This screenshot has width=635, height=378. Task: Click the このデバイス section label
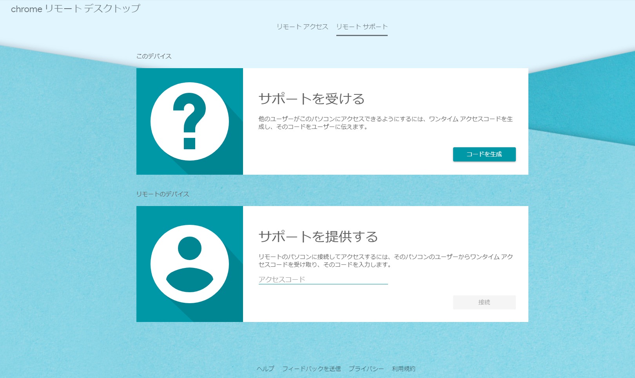[x=154, y=56]
